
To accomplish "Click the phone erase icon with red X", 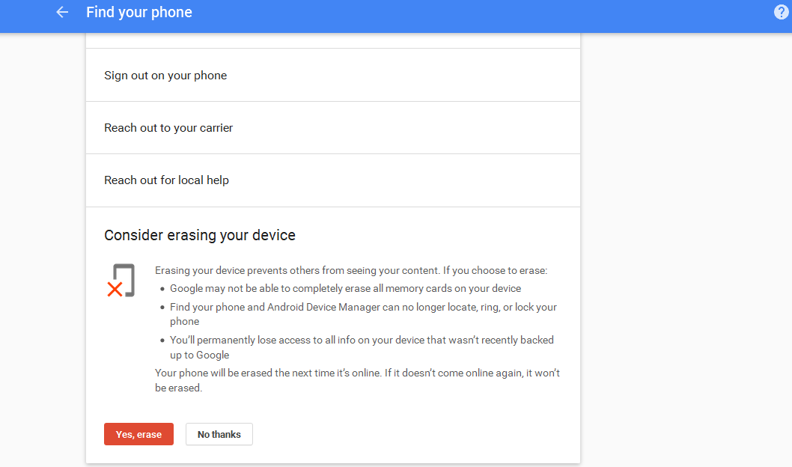I will 120,281.
